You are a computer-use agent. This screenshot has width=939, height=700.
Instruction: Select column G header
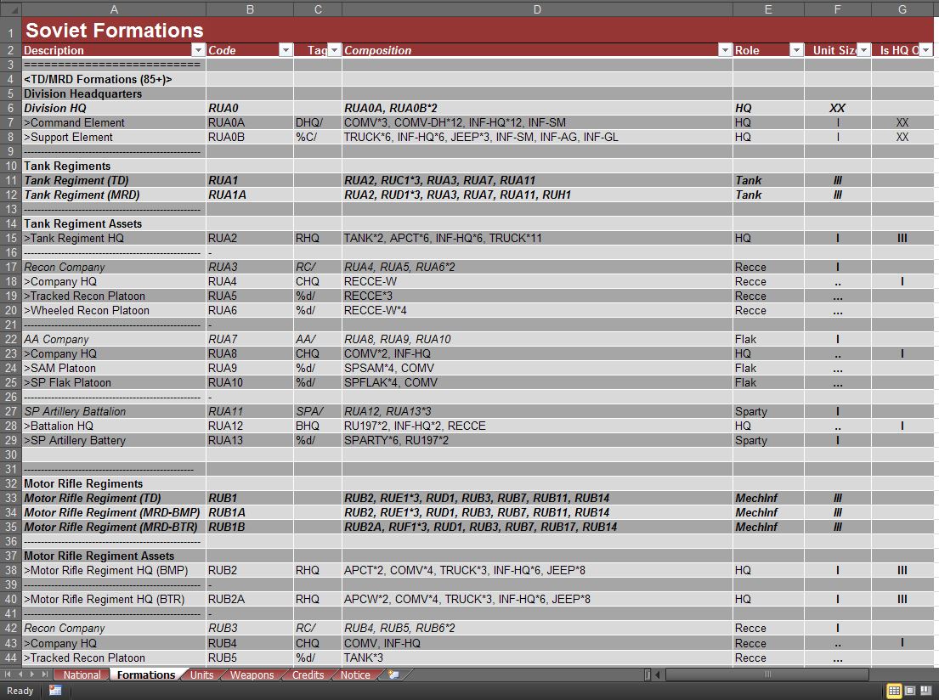[x=902, y=9]
